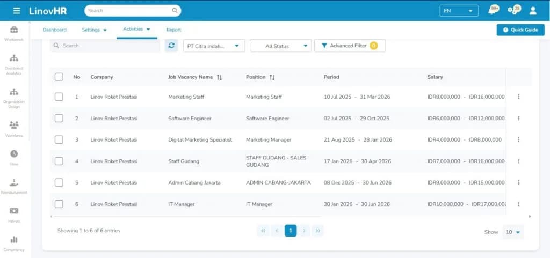Open settings gear with 25 badge
550x258 pixels.
point(514,10)
